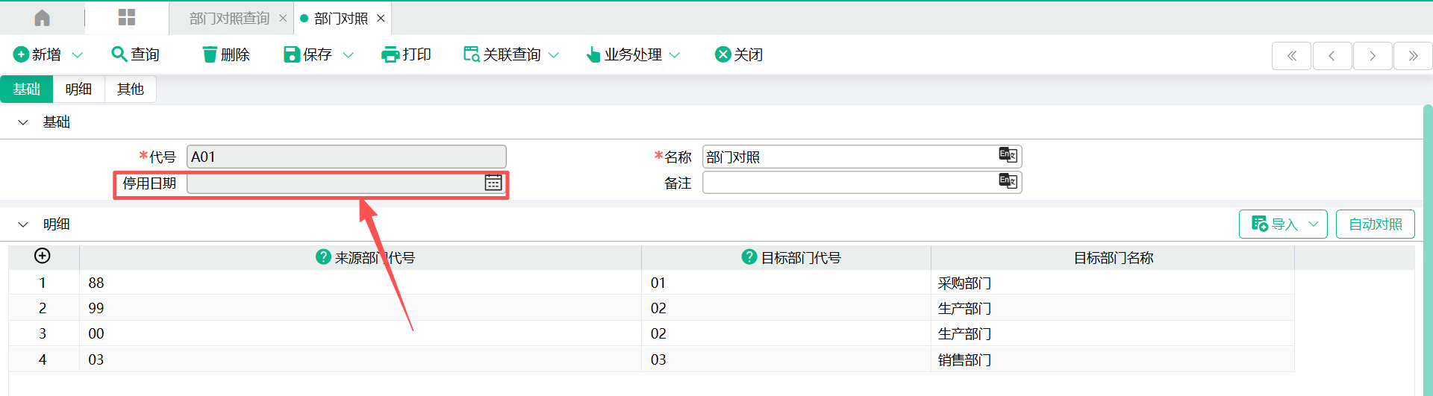The width and height of the screenshot is (1433, 396).
Task: Switch to the 部门对照查询 tab
Action: tap(229, 19)
